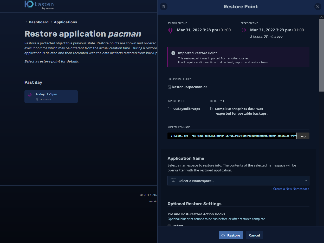The height and width of the screenshot is (243, 324).
Task: Click the originating policy badge icon
Action: point(170,87)
